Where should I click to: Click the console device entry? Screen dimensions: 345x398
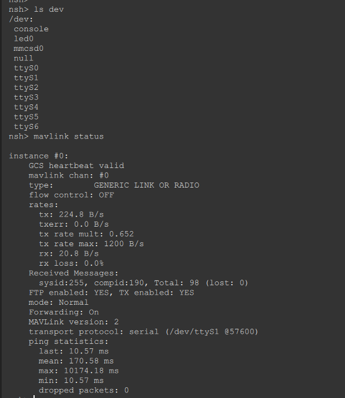[x=31, y=29]
